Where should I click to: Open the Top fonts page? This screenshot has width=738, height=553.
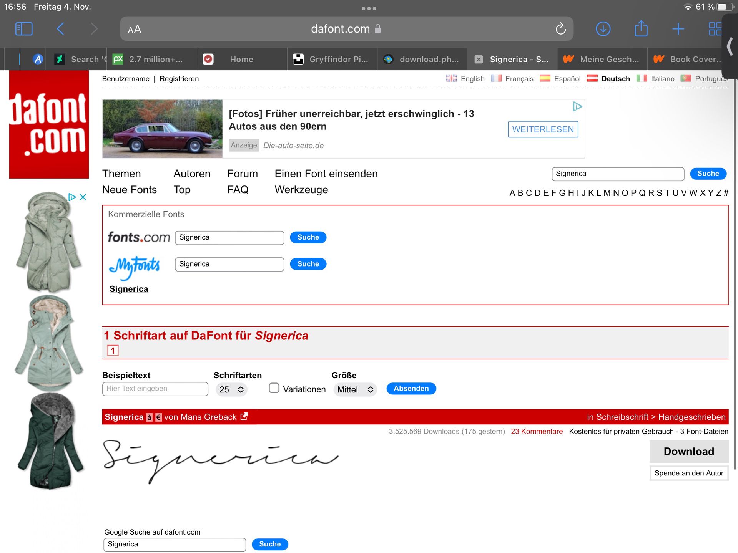pos(182,190)
